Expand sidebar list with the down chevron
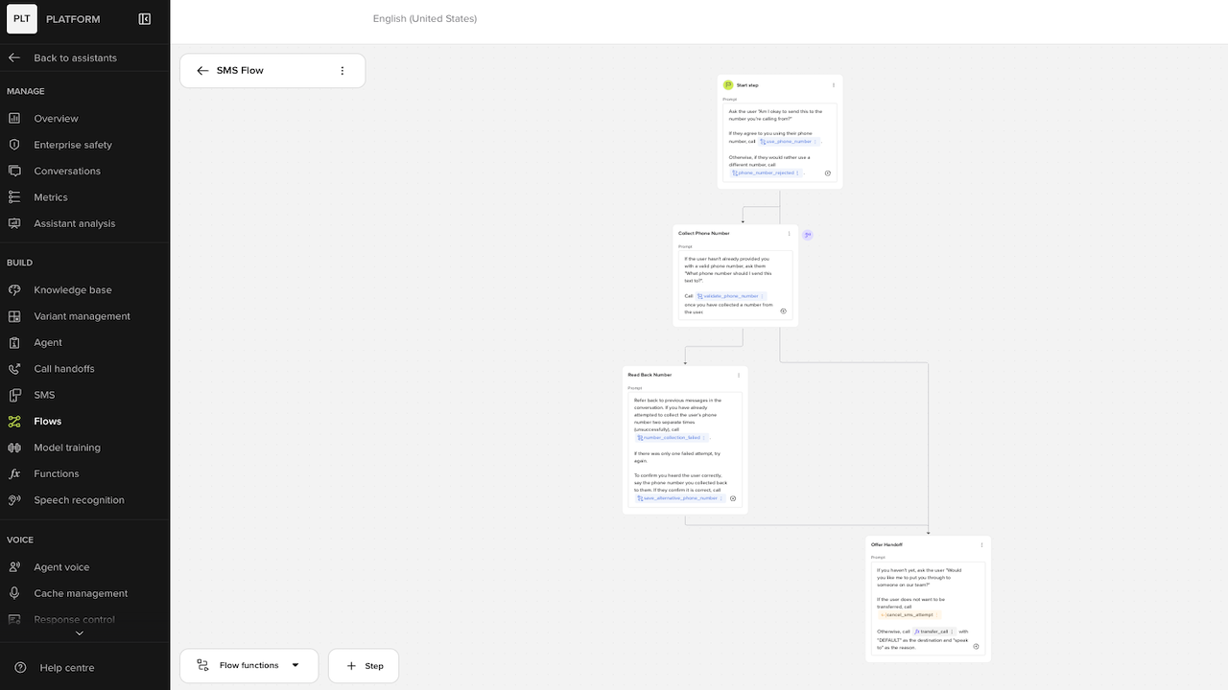Image resolution: width=1228 pixels, height=690 pixels. (x=80, y=632)
